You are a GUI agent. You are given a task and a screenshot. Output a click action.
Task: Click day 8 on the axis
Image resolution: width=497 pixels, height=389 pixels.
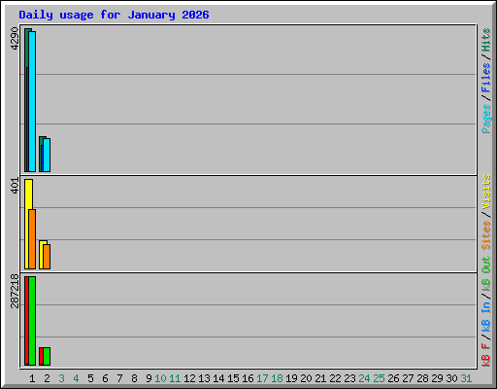pos(134,378)
